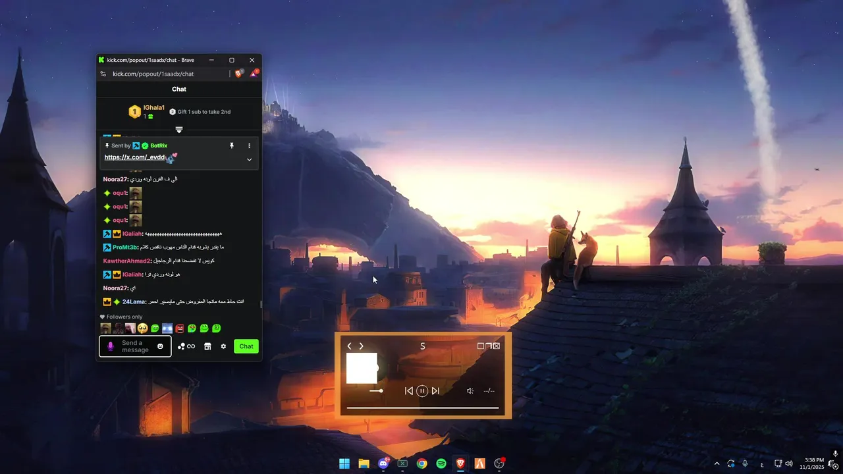Click username Noora27 in first chat message
This screenshot has height=474, width=843.
pyautogui.click(x=115, y=179)
